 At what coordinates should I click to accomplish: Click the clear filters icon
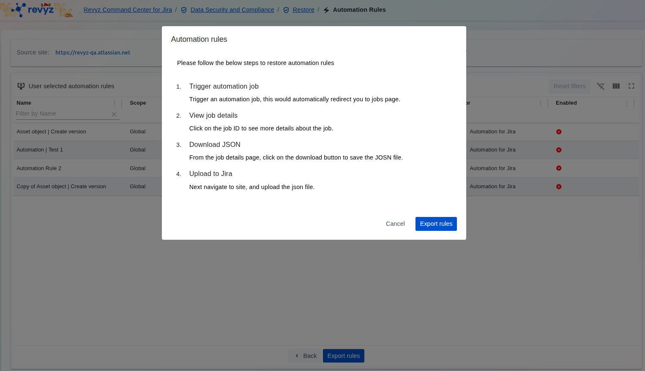coord(601,86)
